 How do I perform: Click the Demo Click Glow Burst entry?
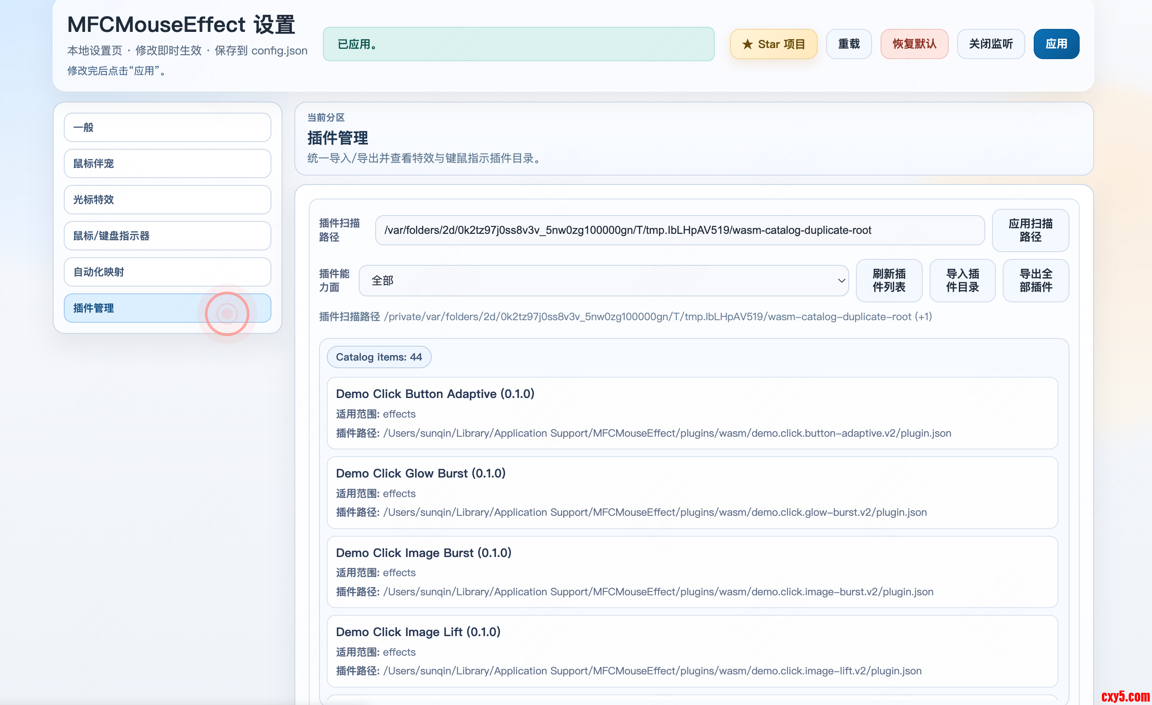click(691, 492)
